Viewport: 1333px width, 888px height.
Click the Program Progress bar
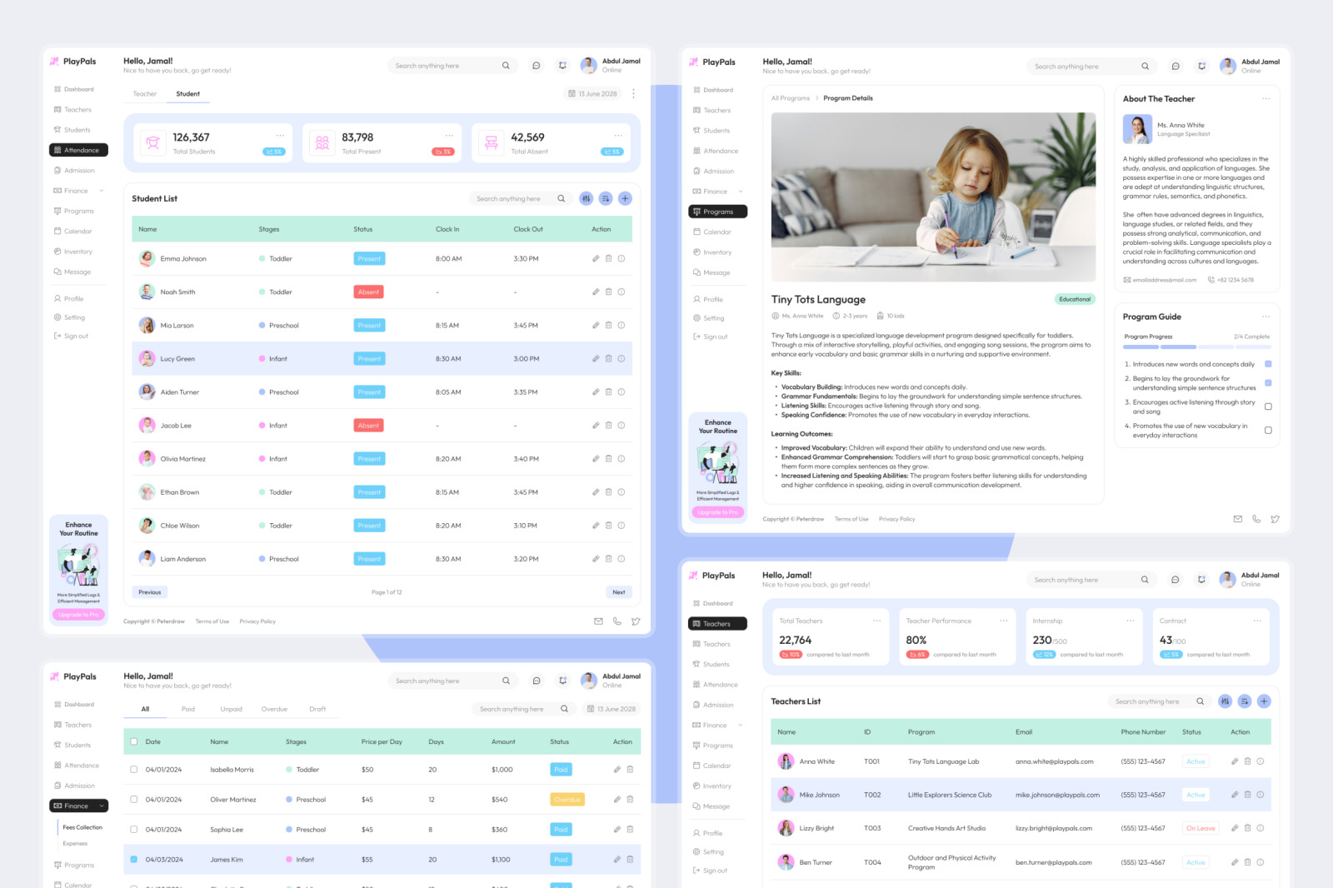[x=1196, y=347]
